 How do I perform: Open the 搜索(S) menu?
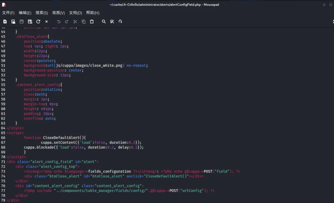point(42,13)
